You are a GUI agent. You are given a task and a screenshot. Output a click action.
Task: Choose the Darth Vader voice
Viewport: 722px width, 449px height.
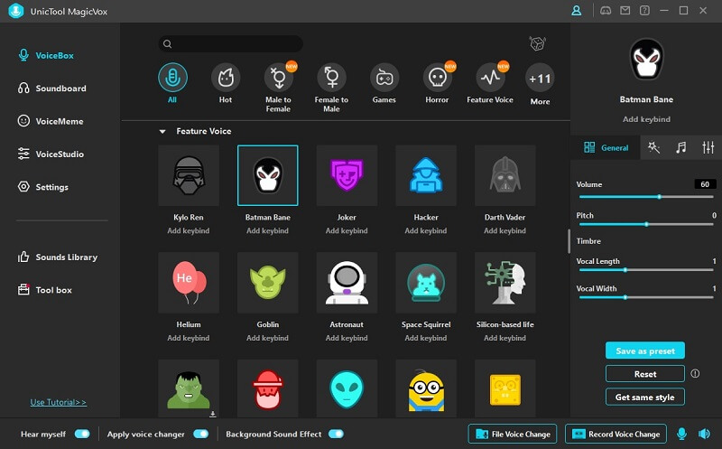504,176
